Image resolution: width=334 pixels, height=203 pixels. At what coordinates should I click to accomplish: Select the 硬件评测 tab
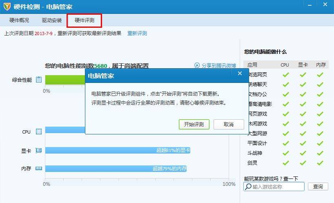84,20
